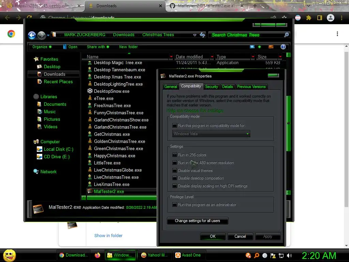This screenshot has height=262, width=349.
Task: Open the Organize dropdown menu
Action: [x=42, y=47]
